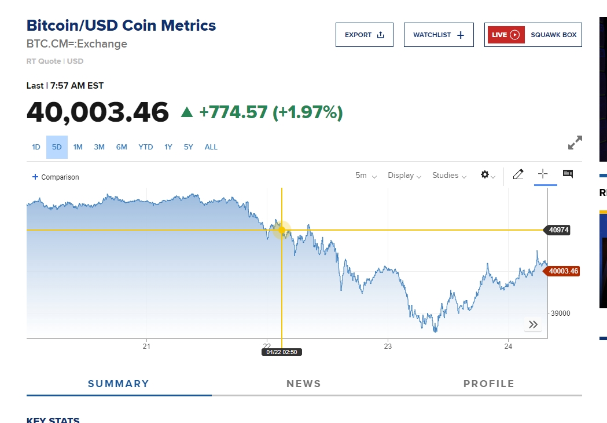Image resolution: width=607 pixels, height=423 pixels.
Task: Expand chart to full screen
Action: (x=575, y=143)
